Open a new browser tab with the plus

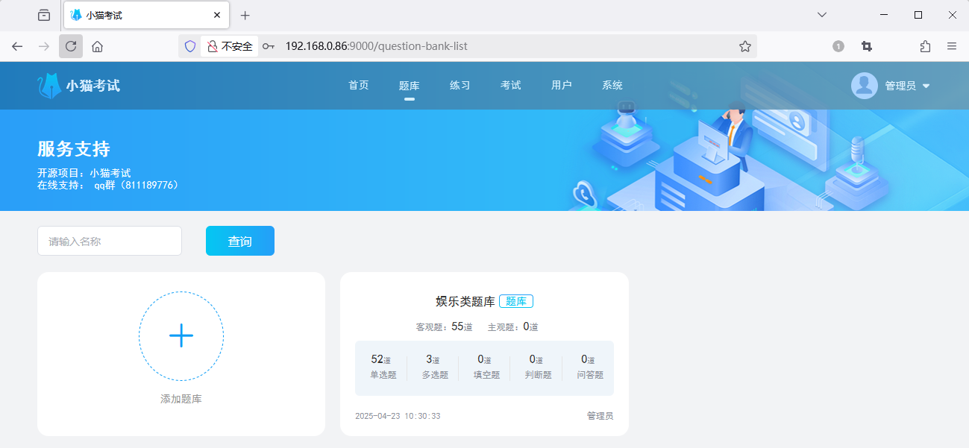pyautogui.click(x=245, y=15)
